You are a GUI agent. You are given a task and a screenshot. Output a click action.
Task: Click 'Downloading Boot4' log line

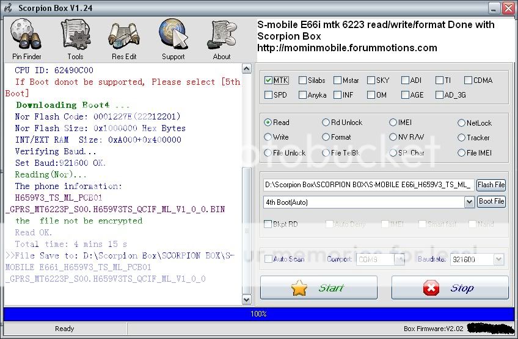(x=73, y=105)
